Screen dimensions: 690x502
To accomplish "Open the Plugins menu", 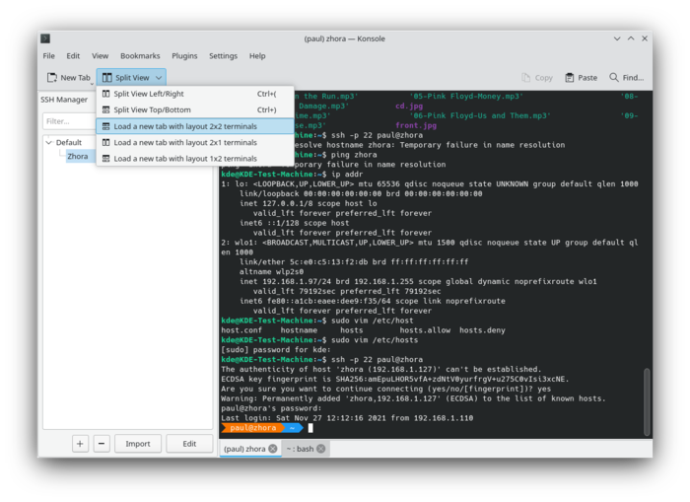I will point(184,56).
